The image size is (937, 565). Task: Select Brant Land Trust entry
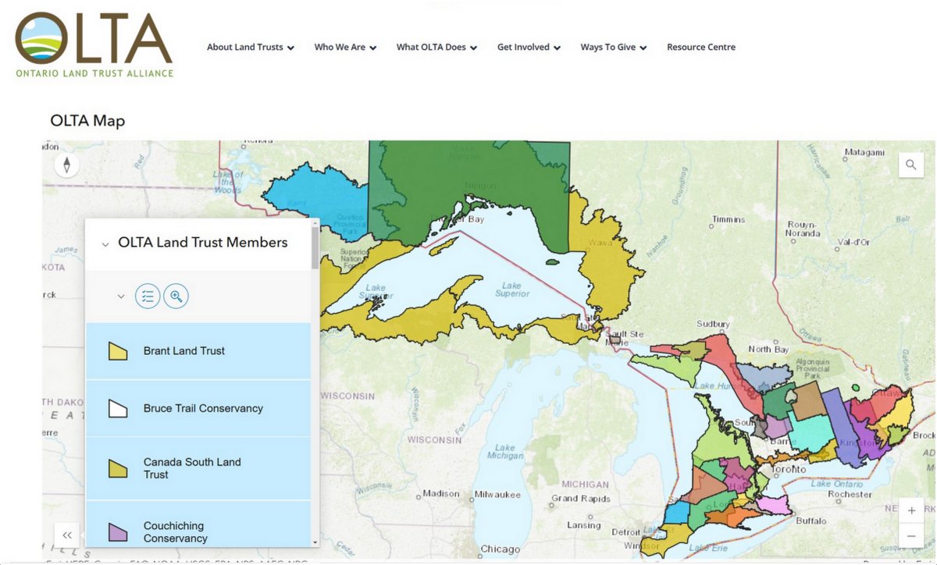[x=198, y=351]
